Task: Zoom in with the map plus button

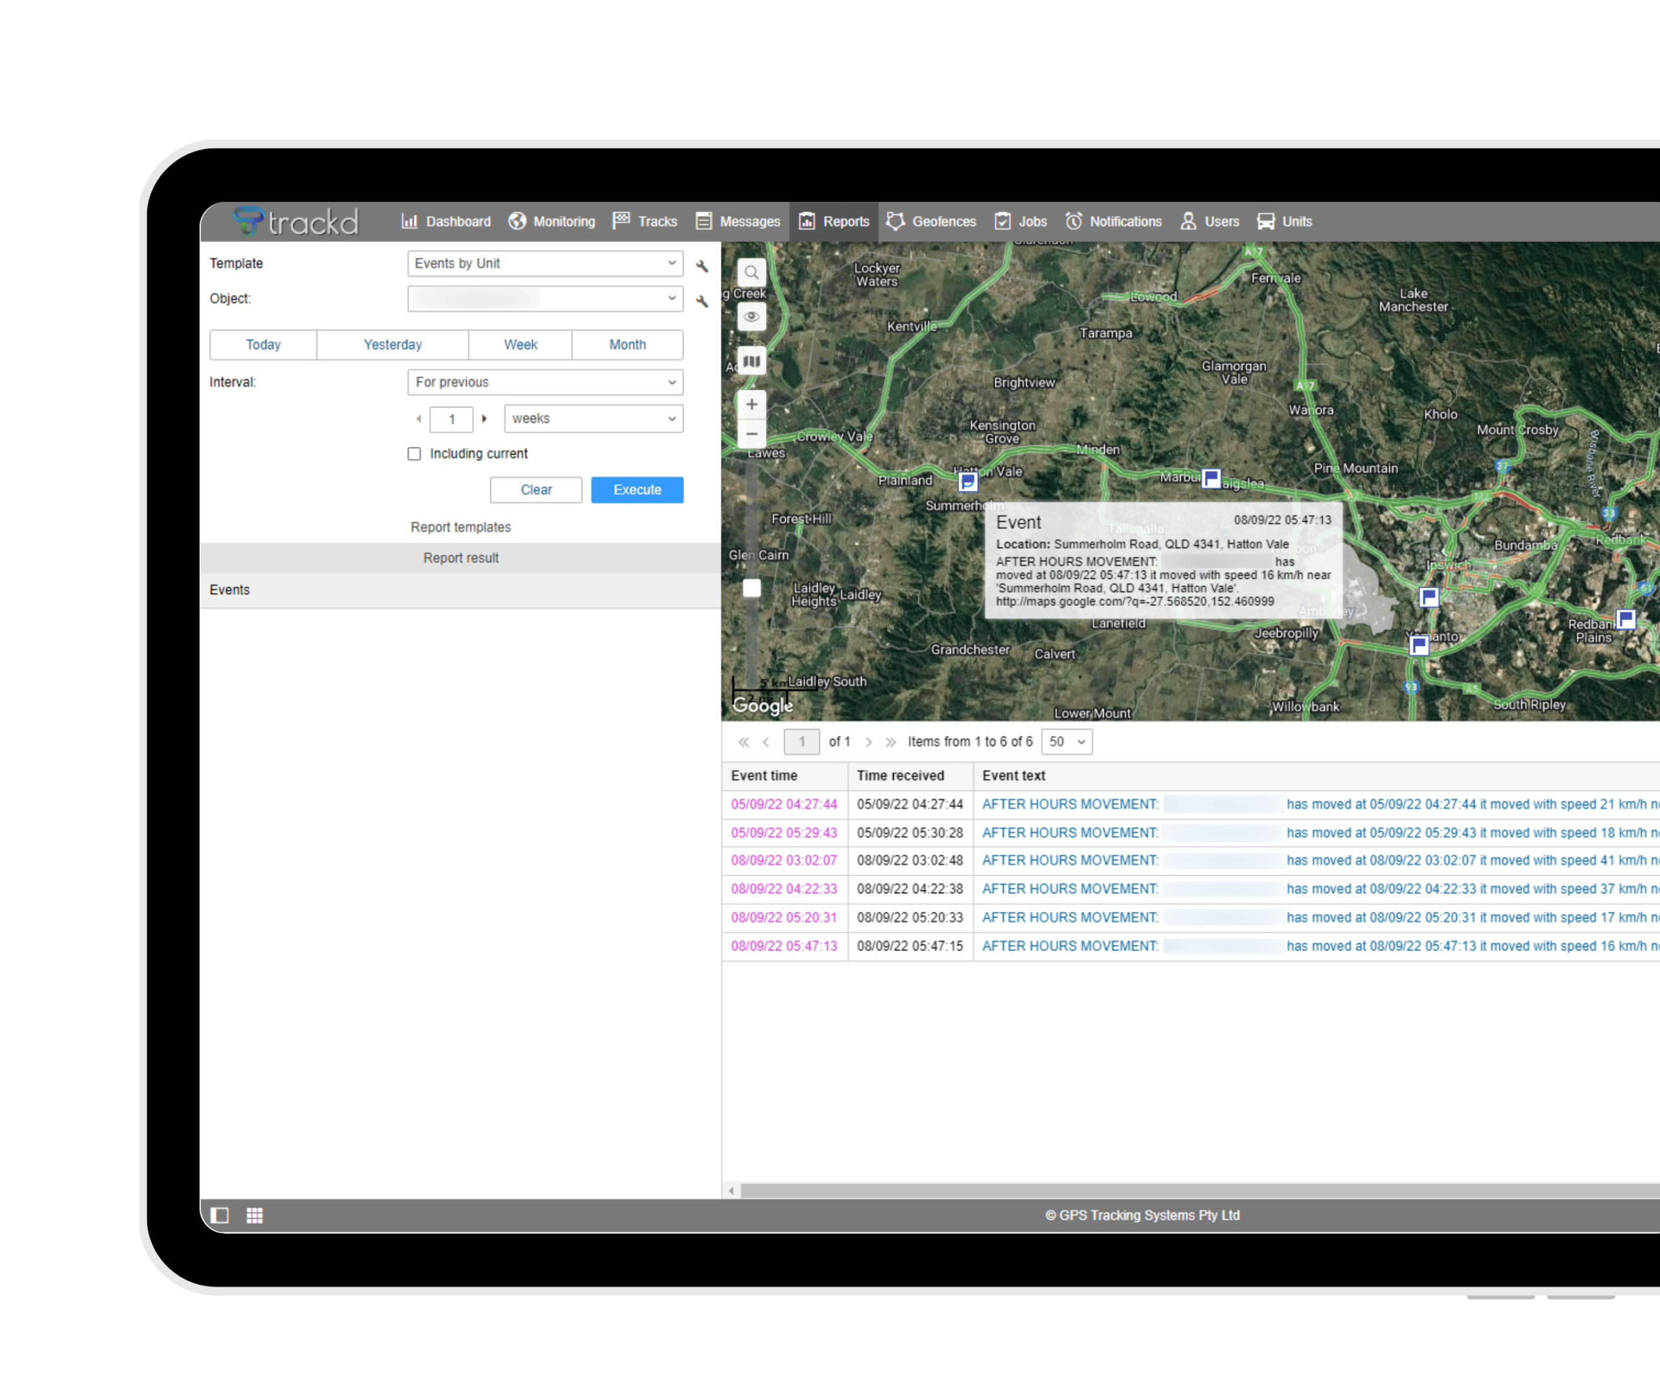Action: click(751, 404)
